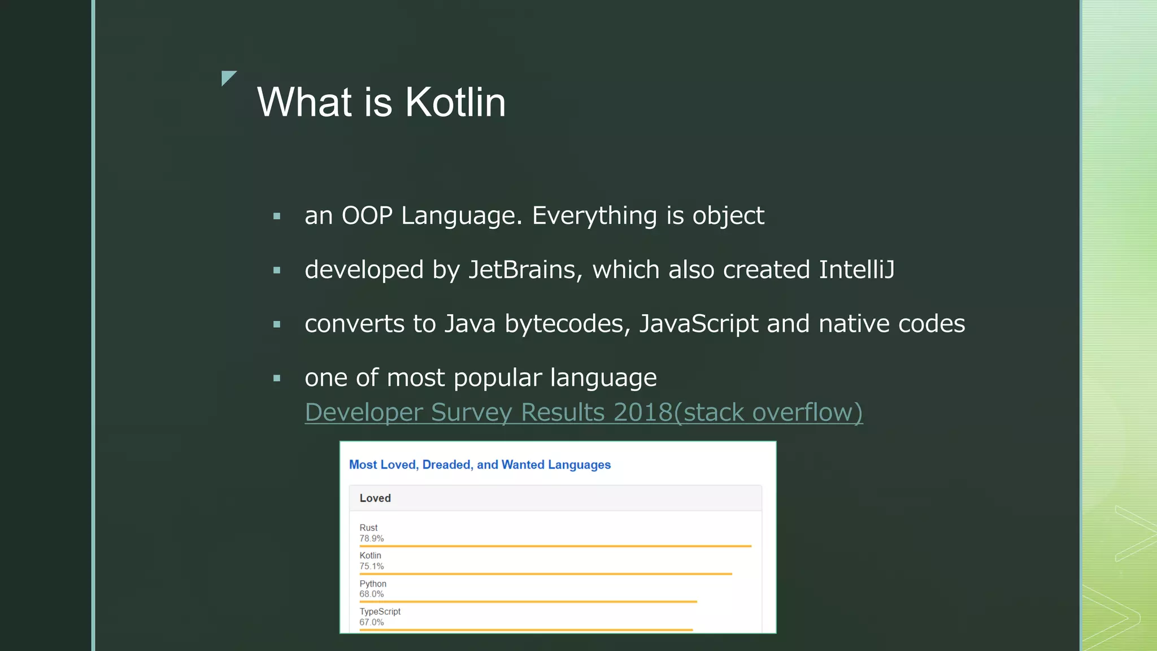Click the bullet marker before 'developed by JetBrains'
The width and height of the screenshot is (1157, 651).
pyautogui.click(x=277, y=270)
